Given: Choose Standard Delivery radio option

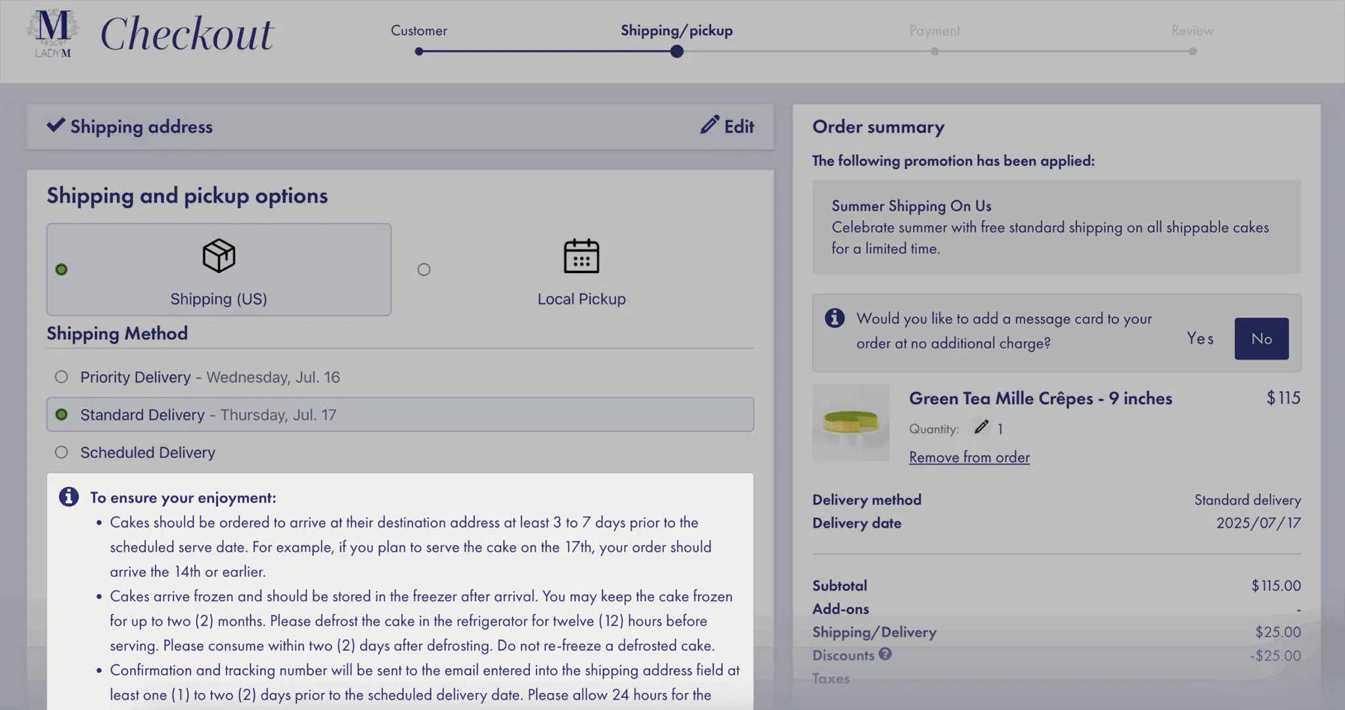Looking at the screenshot, I should 61,415.
